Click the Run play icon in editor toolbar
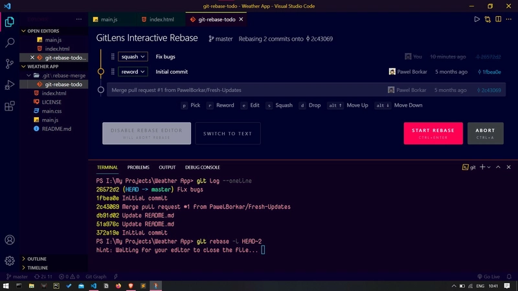 [477, 19]
